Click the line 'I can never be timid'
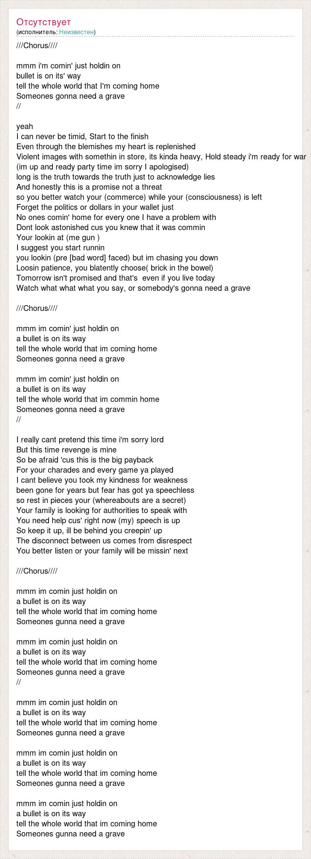This screenshot has height=859, width=311. coord(82,136)
